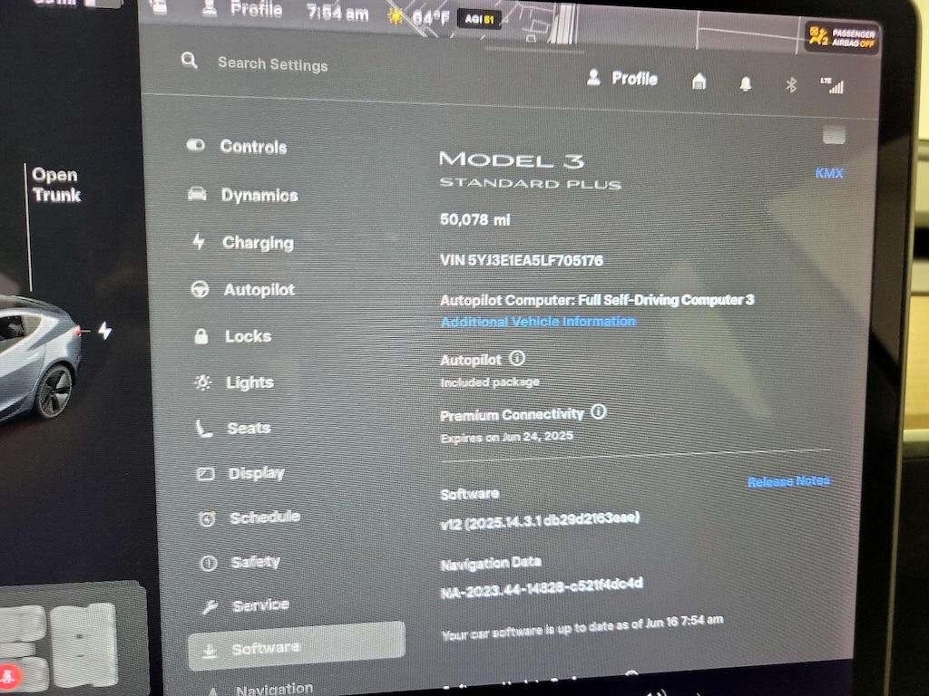Tap the charge port lightning icon
Screen dimensions: 929x696
click(x=105, y=330)
